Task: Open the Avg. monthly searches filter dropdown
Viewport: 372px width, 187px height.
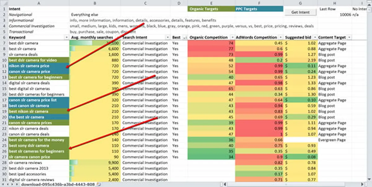Action: [x=118, y=37]
